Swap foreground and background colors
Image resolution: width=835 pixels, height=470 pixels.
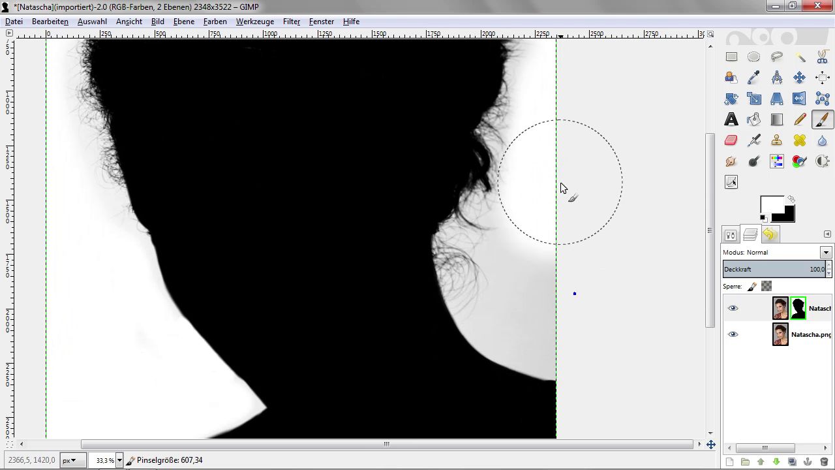pos(791,199)
